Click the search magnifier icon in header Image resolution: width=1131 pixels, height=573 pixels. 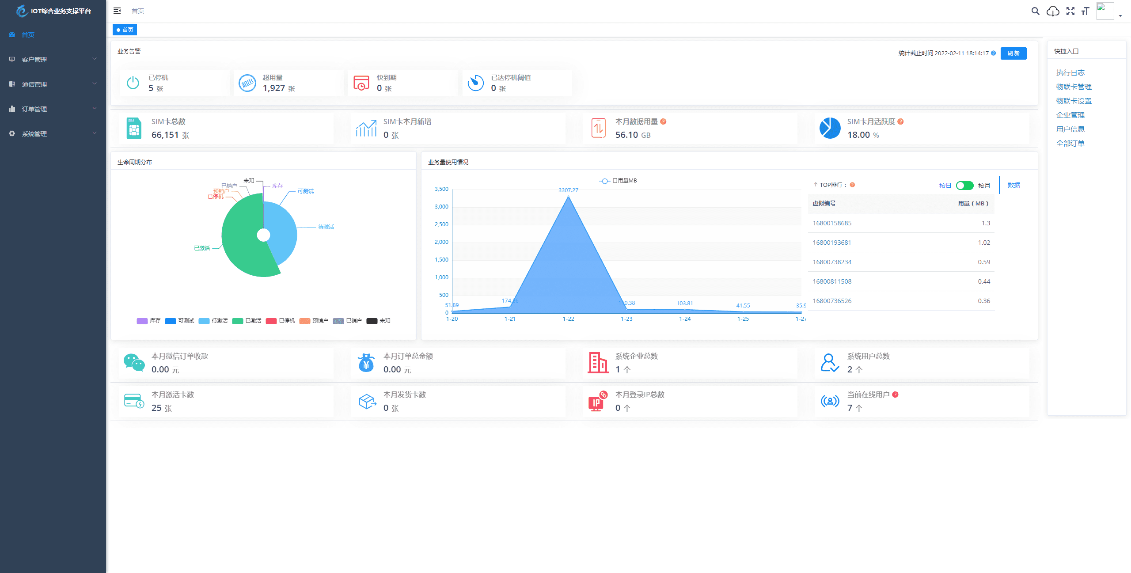[x=1035, y=11]
